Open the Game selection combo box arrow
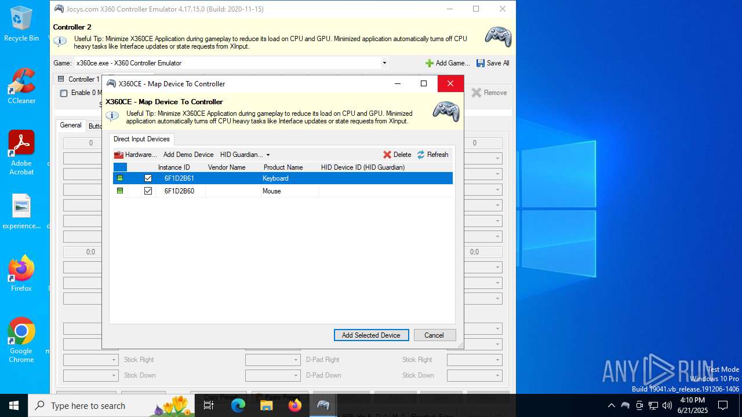Viewport: 742px width, 417px height. coord(384,63)
